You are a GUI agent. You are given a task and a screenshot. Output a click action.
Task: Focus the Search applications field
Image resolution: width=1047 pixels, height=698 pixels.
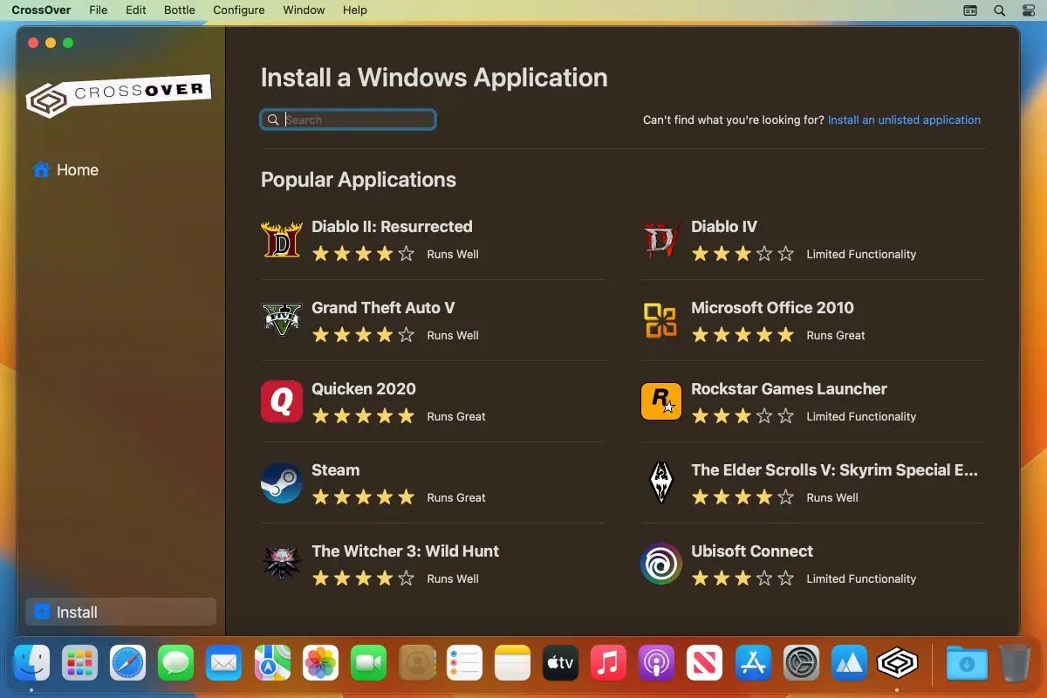tap(348, 120)
